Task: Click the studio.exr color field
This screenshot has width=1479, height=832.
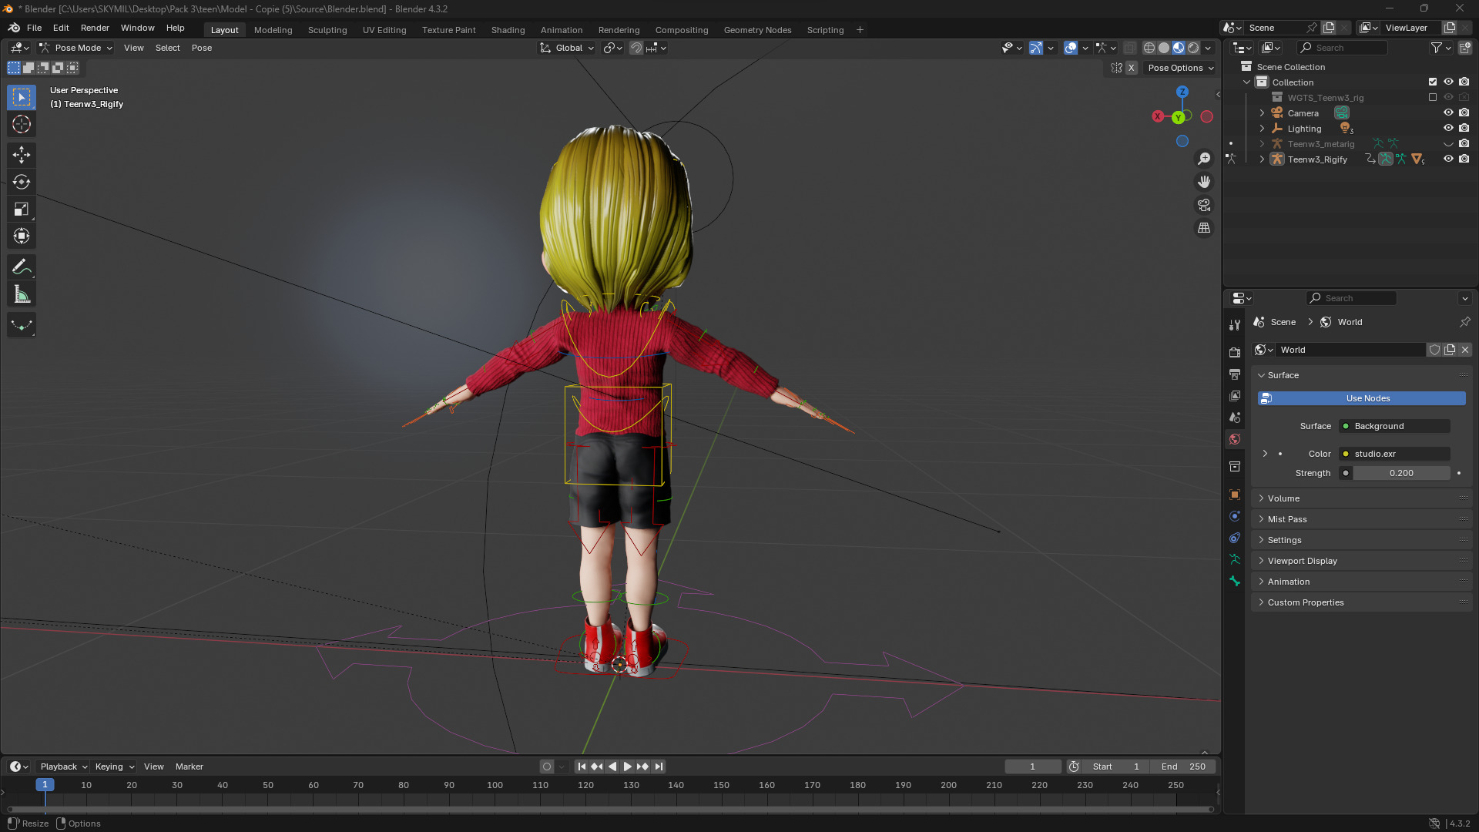Action: pyautogui.click(x=1394, y=454)
